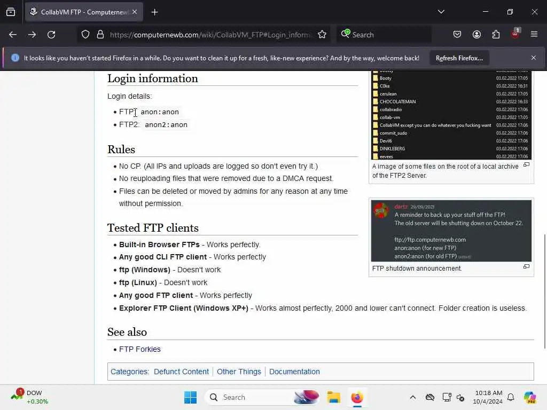Open the uBlock Origin extension icon

(515, 34)
